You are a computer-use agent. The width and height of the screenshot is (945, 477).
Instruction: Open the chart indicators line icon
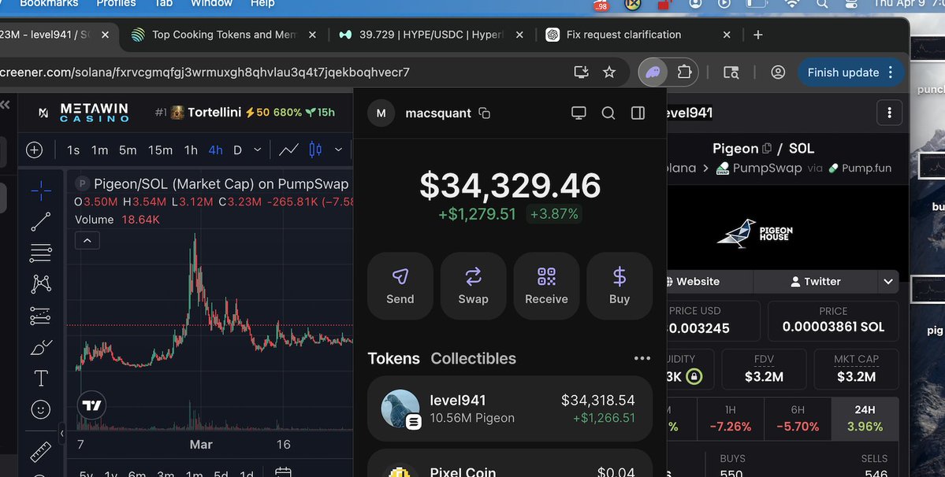click(288, 150)
